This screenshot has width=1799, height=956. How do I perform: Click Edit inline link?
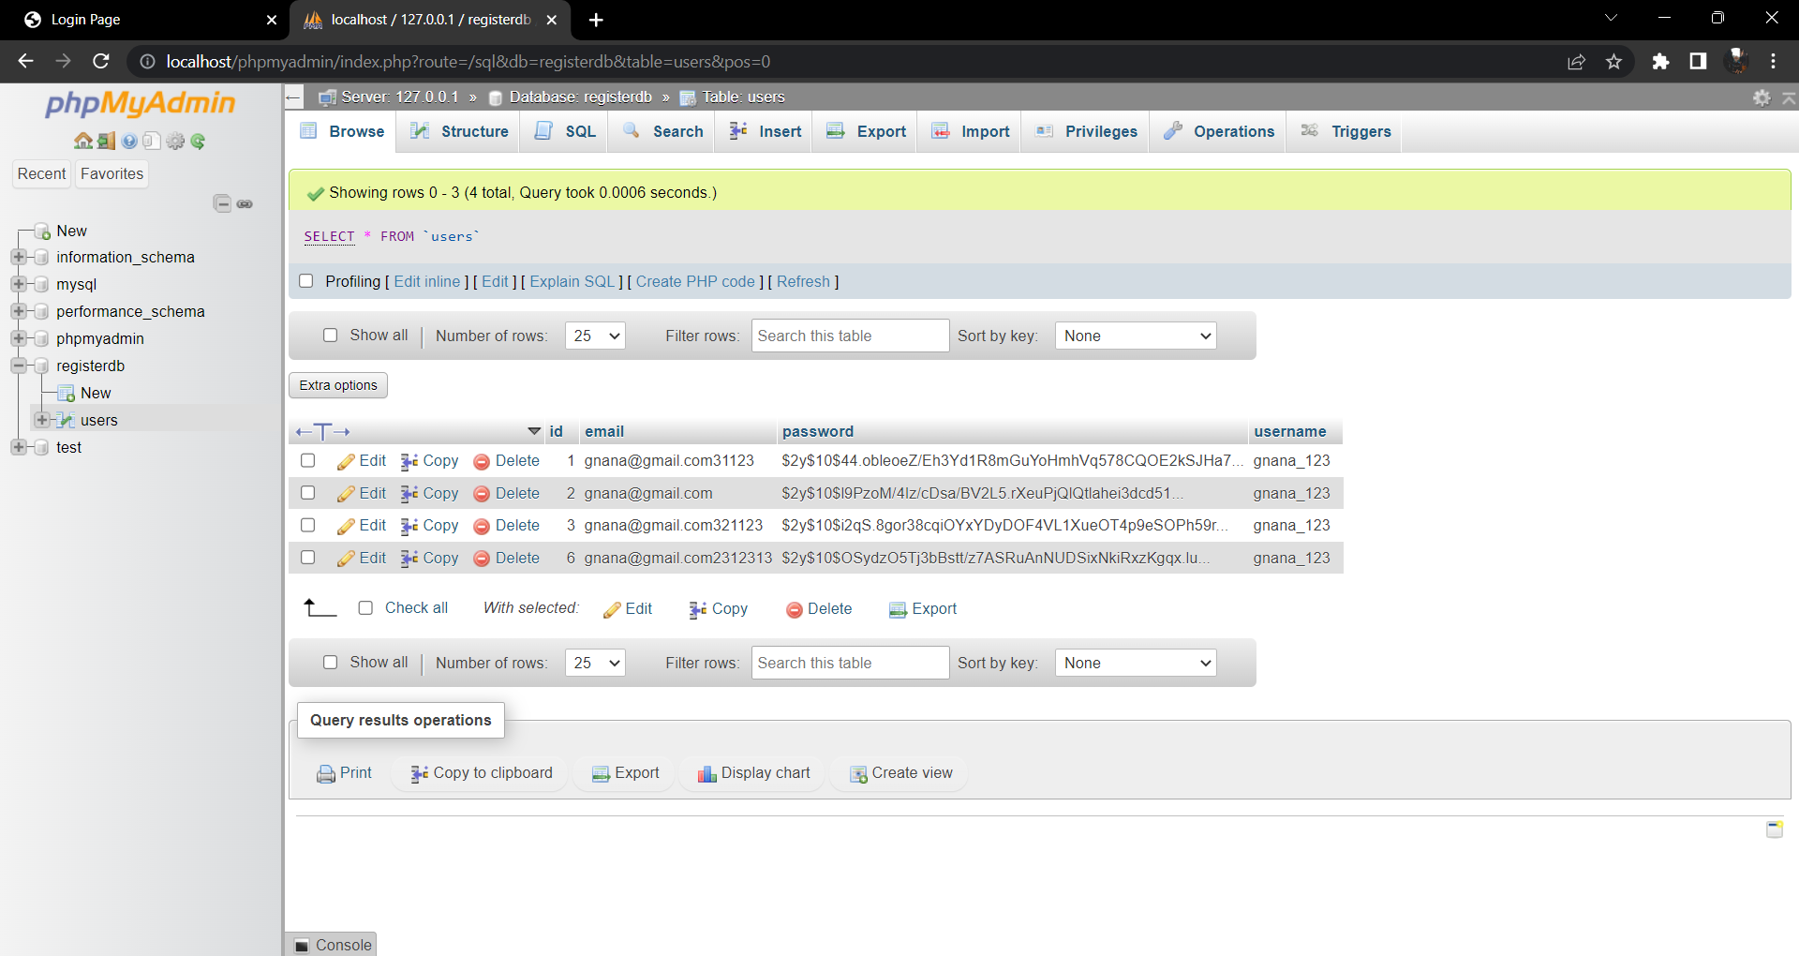click(427, 282)
